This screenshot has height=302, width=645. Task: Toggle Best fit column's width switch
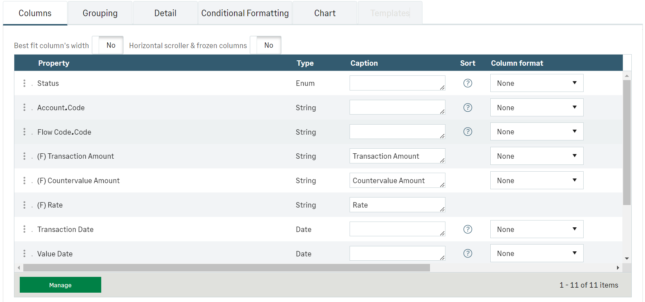point(108,45)
